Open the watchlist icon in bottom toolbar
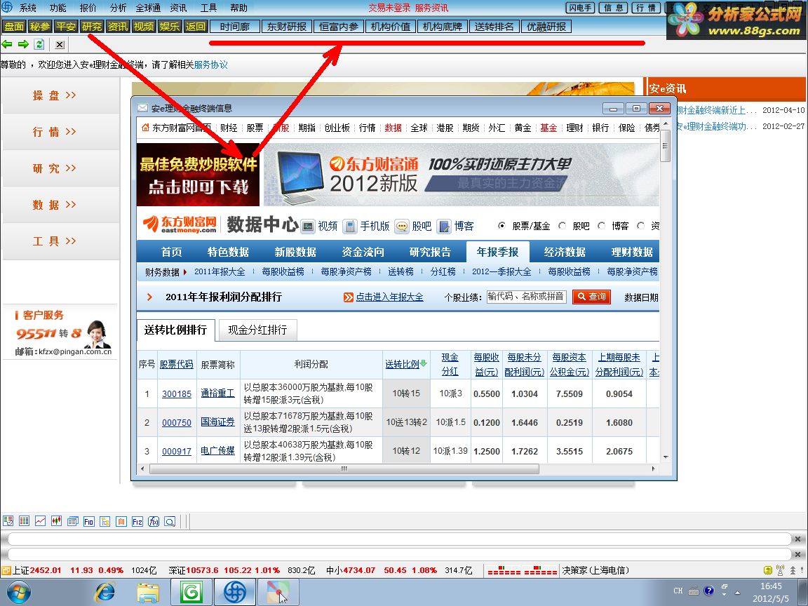Viewport: 808px width, 606px height. (x=8, y=521)
